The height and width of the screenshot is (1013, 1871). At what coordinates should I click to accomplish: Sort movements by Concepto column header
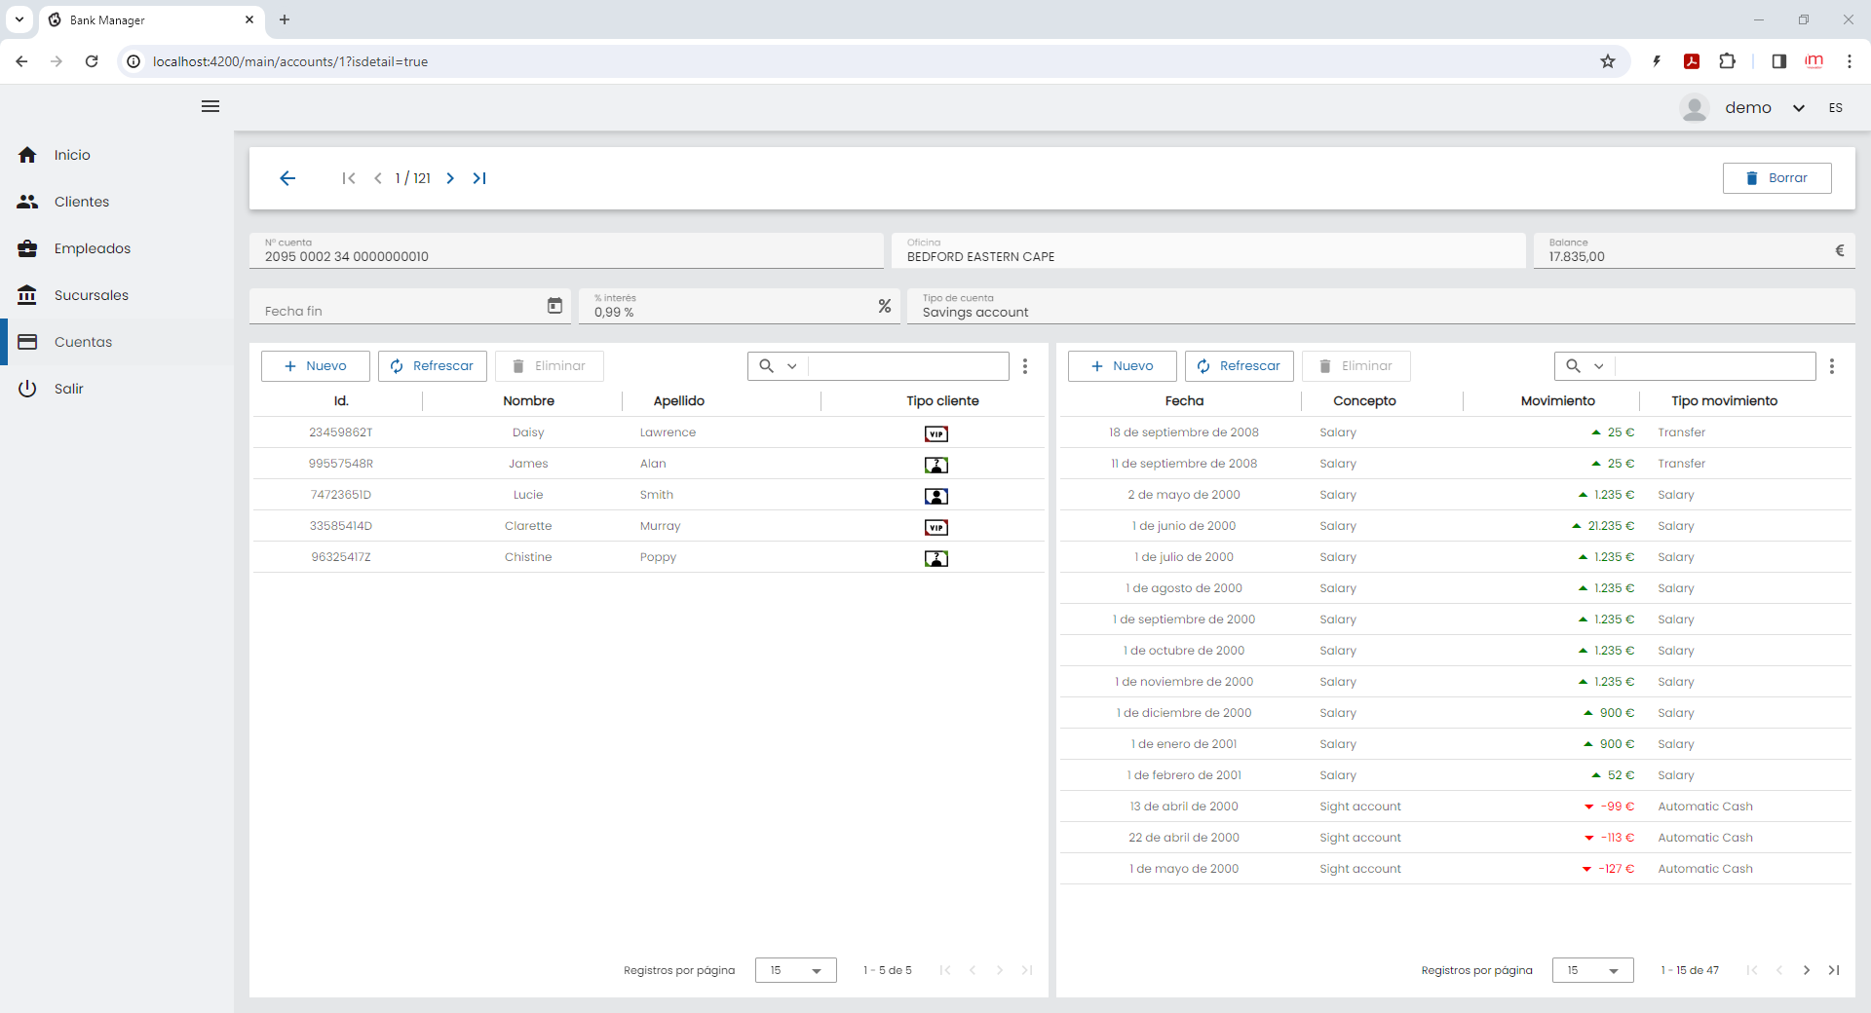pos(1364,401)
